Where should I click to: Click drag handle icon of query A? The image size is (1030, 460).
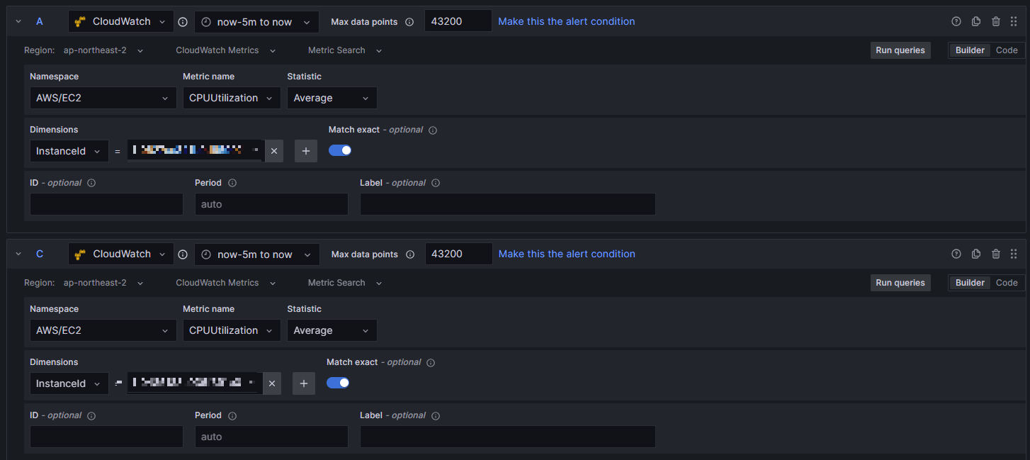(x=1014, y=21)
